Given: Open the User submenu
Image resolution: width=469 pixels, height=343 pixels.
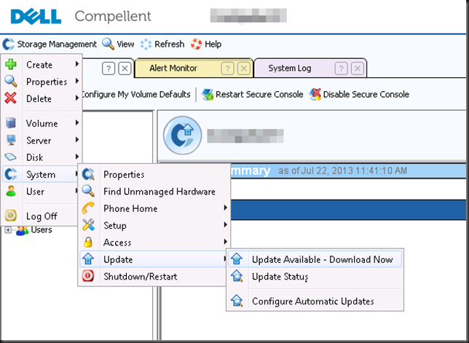Looking at the screenshot, I should 41,192.
